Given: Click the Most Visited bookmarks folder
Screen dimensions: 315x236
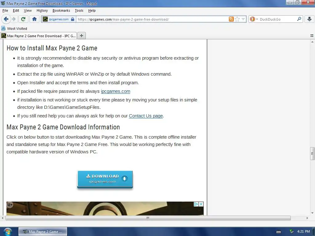Looking at the screenshot, I should [x=14, y=29].
